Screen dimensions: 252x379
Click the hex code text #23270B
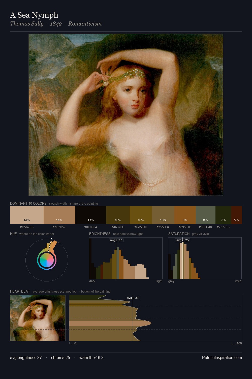[x=223, y=227]
